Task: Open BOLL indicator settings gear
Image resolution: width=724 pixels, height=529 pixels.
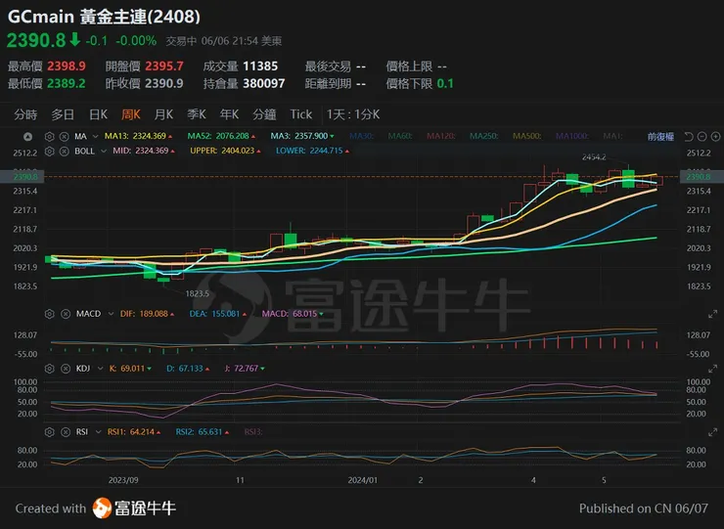Action: pyautogui.click(x=49, y=151)
